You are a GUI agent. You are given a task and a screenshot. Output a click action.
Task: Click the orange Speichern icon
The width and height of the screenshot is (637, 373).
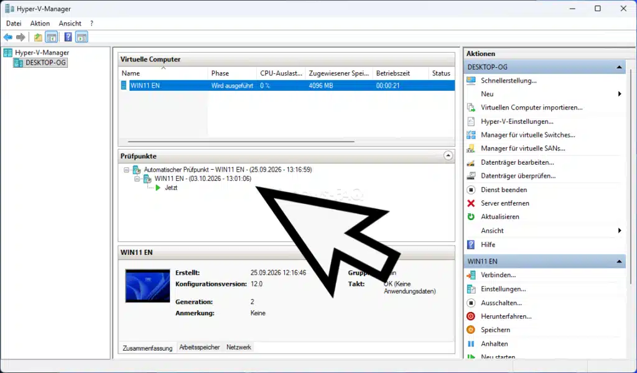click(x=471, y=329)
